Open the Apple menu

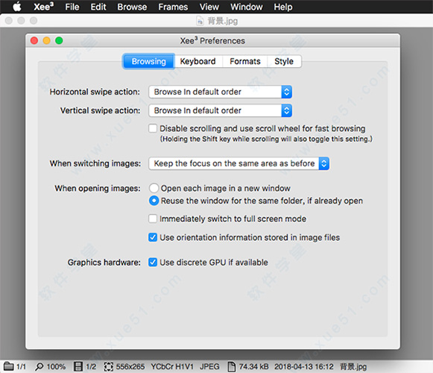click(17, 7)
